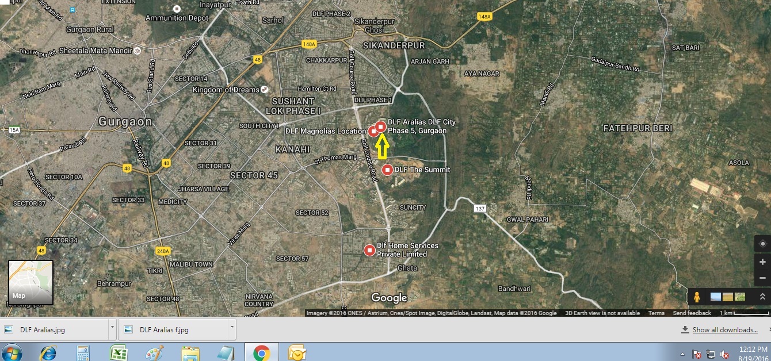
Task: Click the DLF Magnolias Location marker
Action: 373,132
